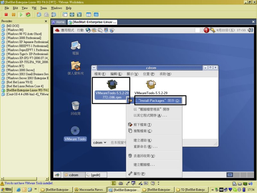Reset the virtual machine via the toolbar icon
Viewport: 257px width, 193px height.
coord(28,14)
